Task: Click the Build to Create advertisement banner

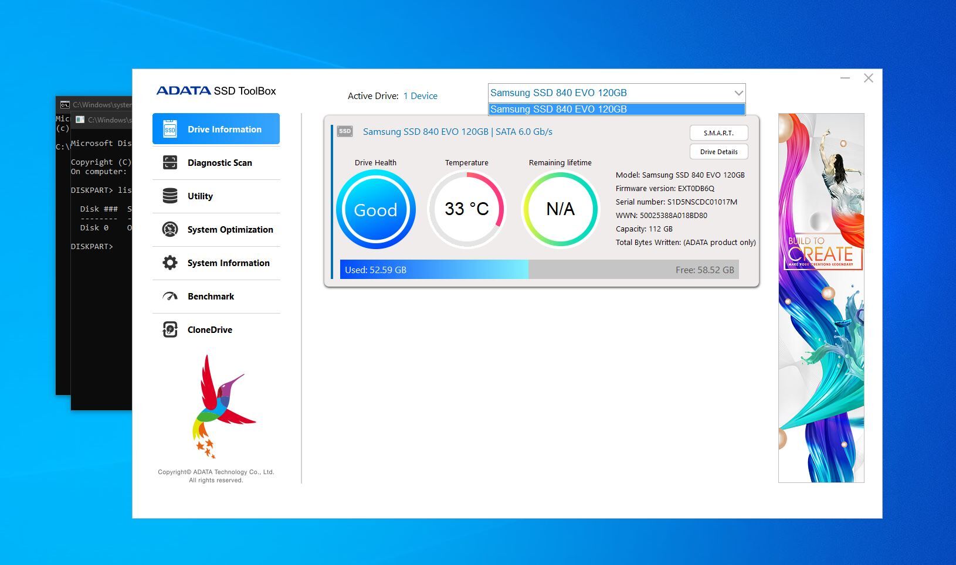Action: 821,298
